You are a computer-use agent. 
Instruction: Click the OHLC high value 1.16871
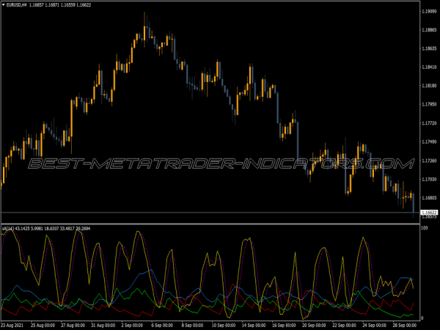tap(53, 5)
